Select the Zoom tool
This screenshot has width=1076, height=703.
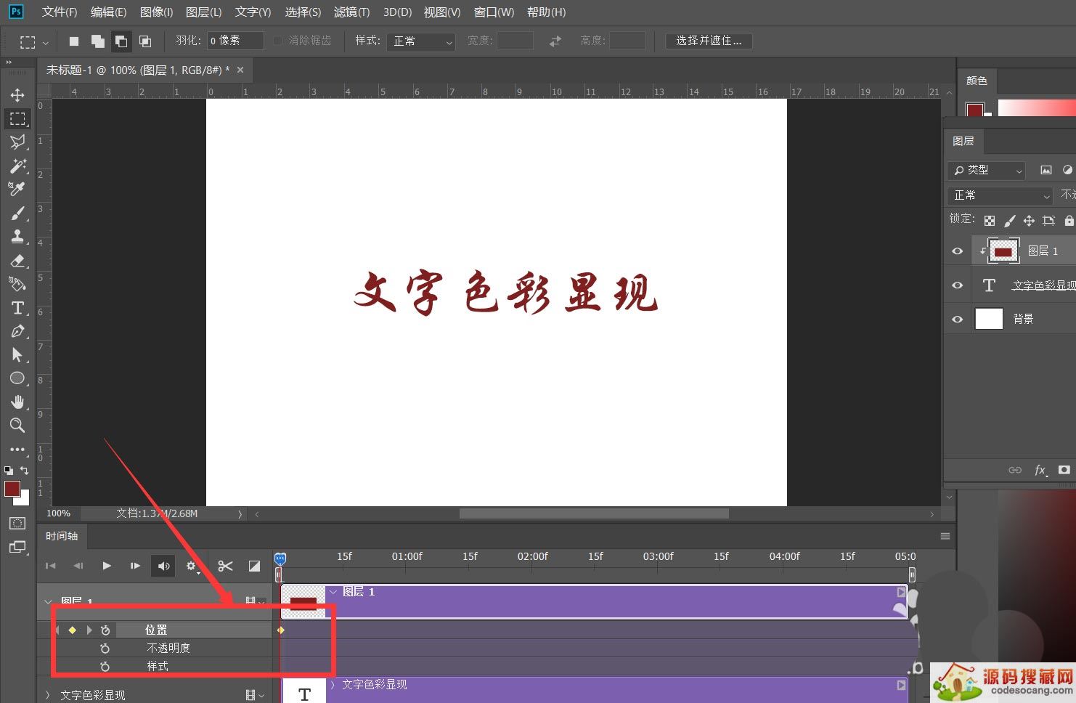(x=17, y=426)
